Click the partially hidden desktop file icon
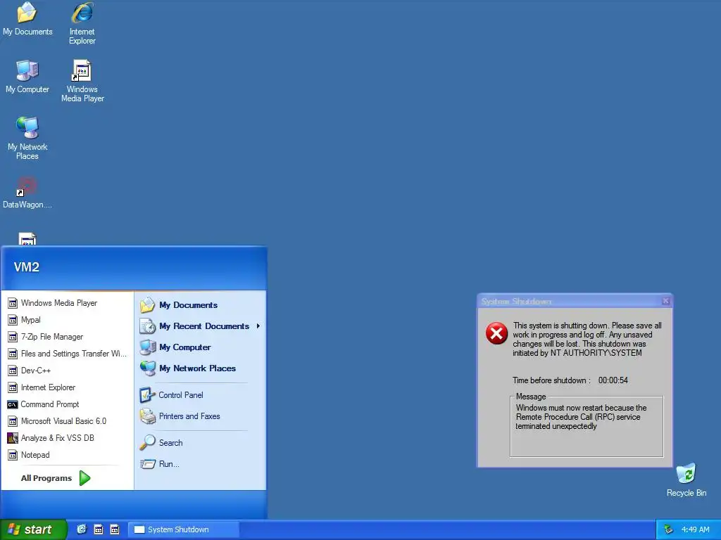The height and width of the screenshot is (540, 721). pyautogui.click(x=27, y=239)
